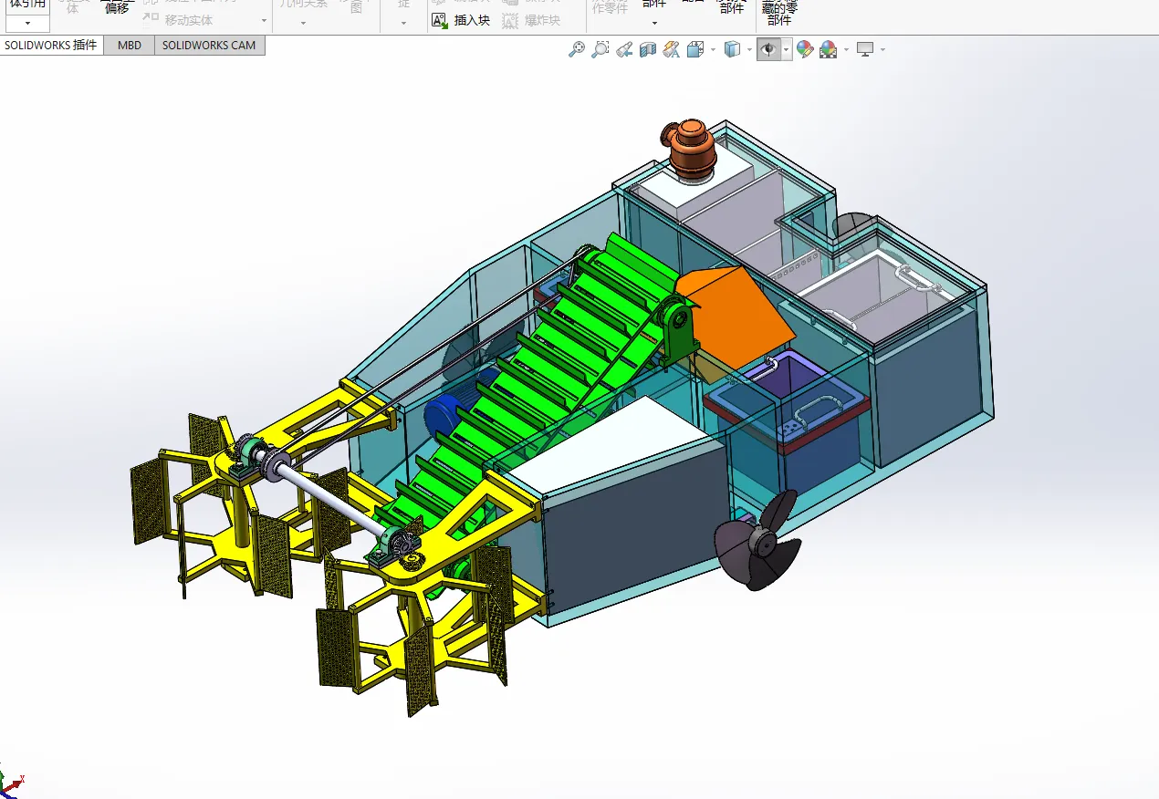Click the Edit Appearance color ball icon

click(805, 49)
